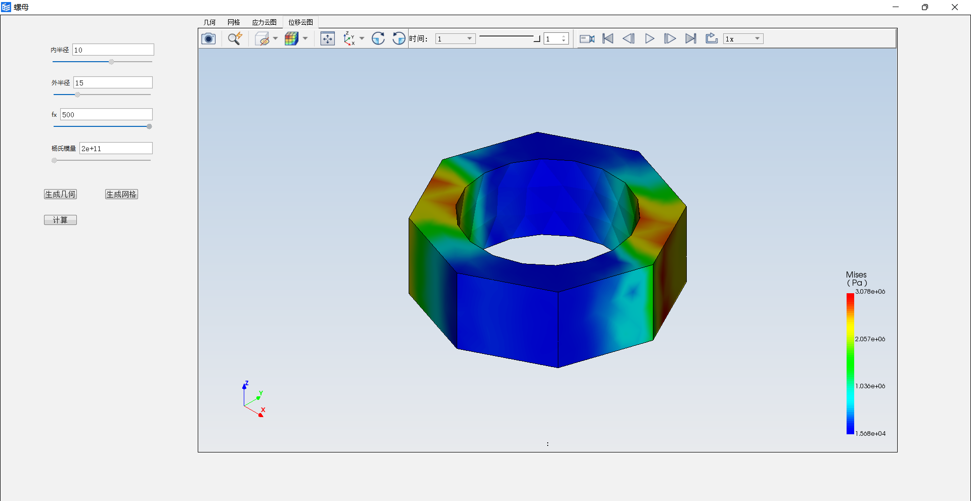Switch to the 位移云图 tab
The image size is (971, 501).
click(301, 22)
